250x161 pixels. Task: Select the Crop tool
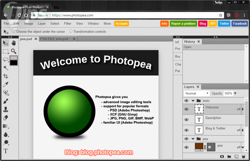tap(6, 76)
